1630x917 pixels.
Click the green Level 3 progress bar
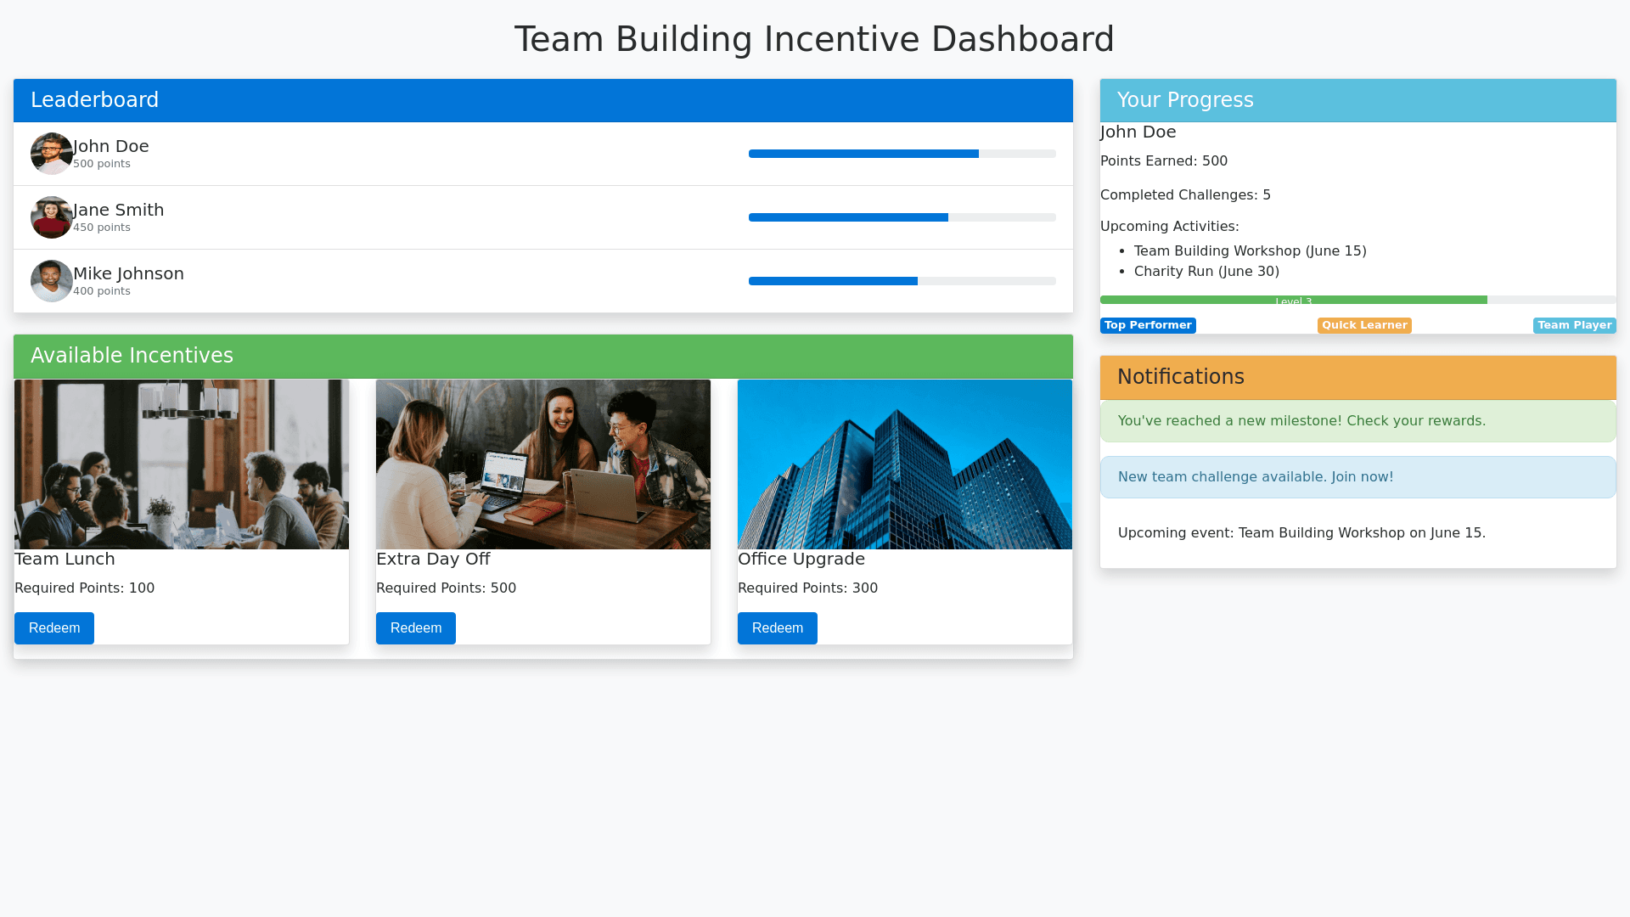(1293, 300)
